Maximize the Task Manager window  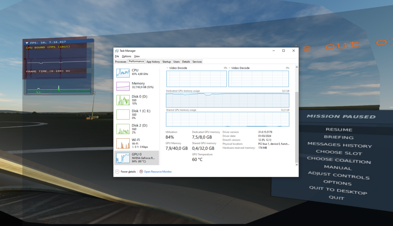tap(283, 51)
